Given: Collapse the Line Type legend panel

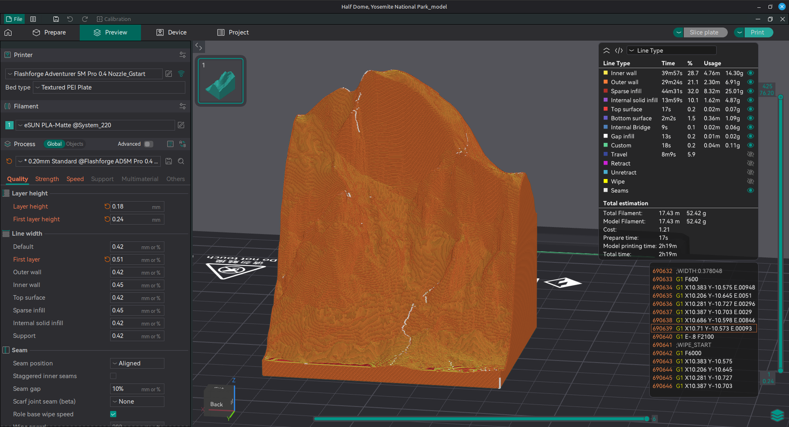Looking at the screenshot, I should click(x=607, y=51).
